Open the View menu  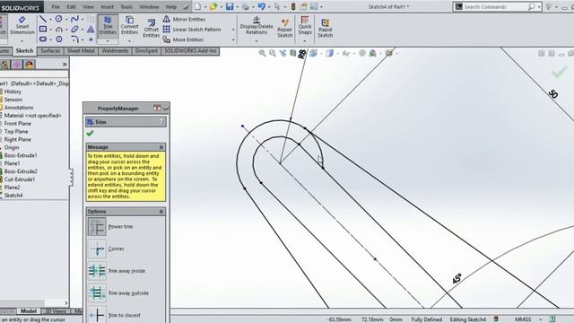88,6
